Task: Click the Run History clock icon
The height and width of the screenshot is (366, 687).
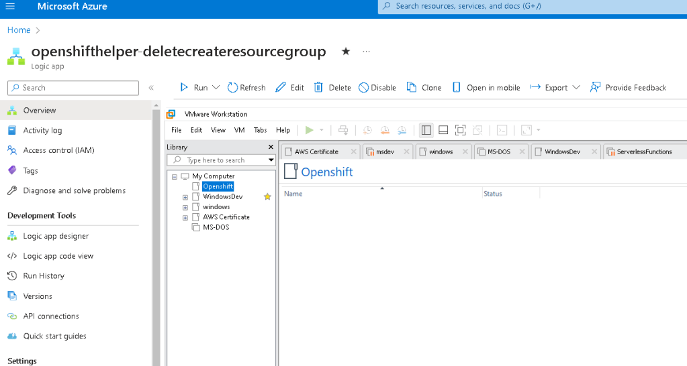Action: click(x=12, y=276)
